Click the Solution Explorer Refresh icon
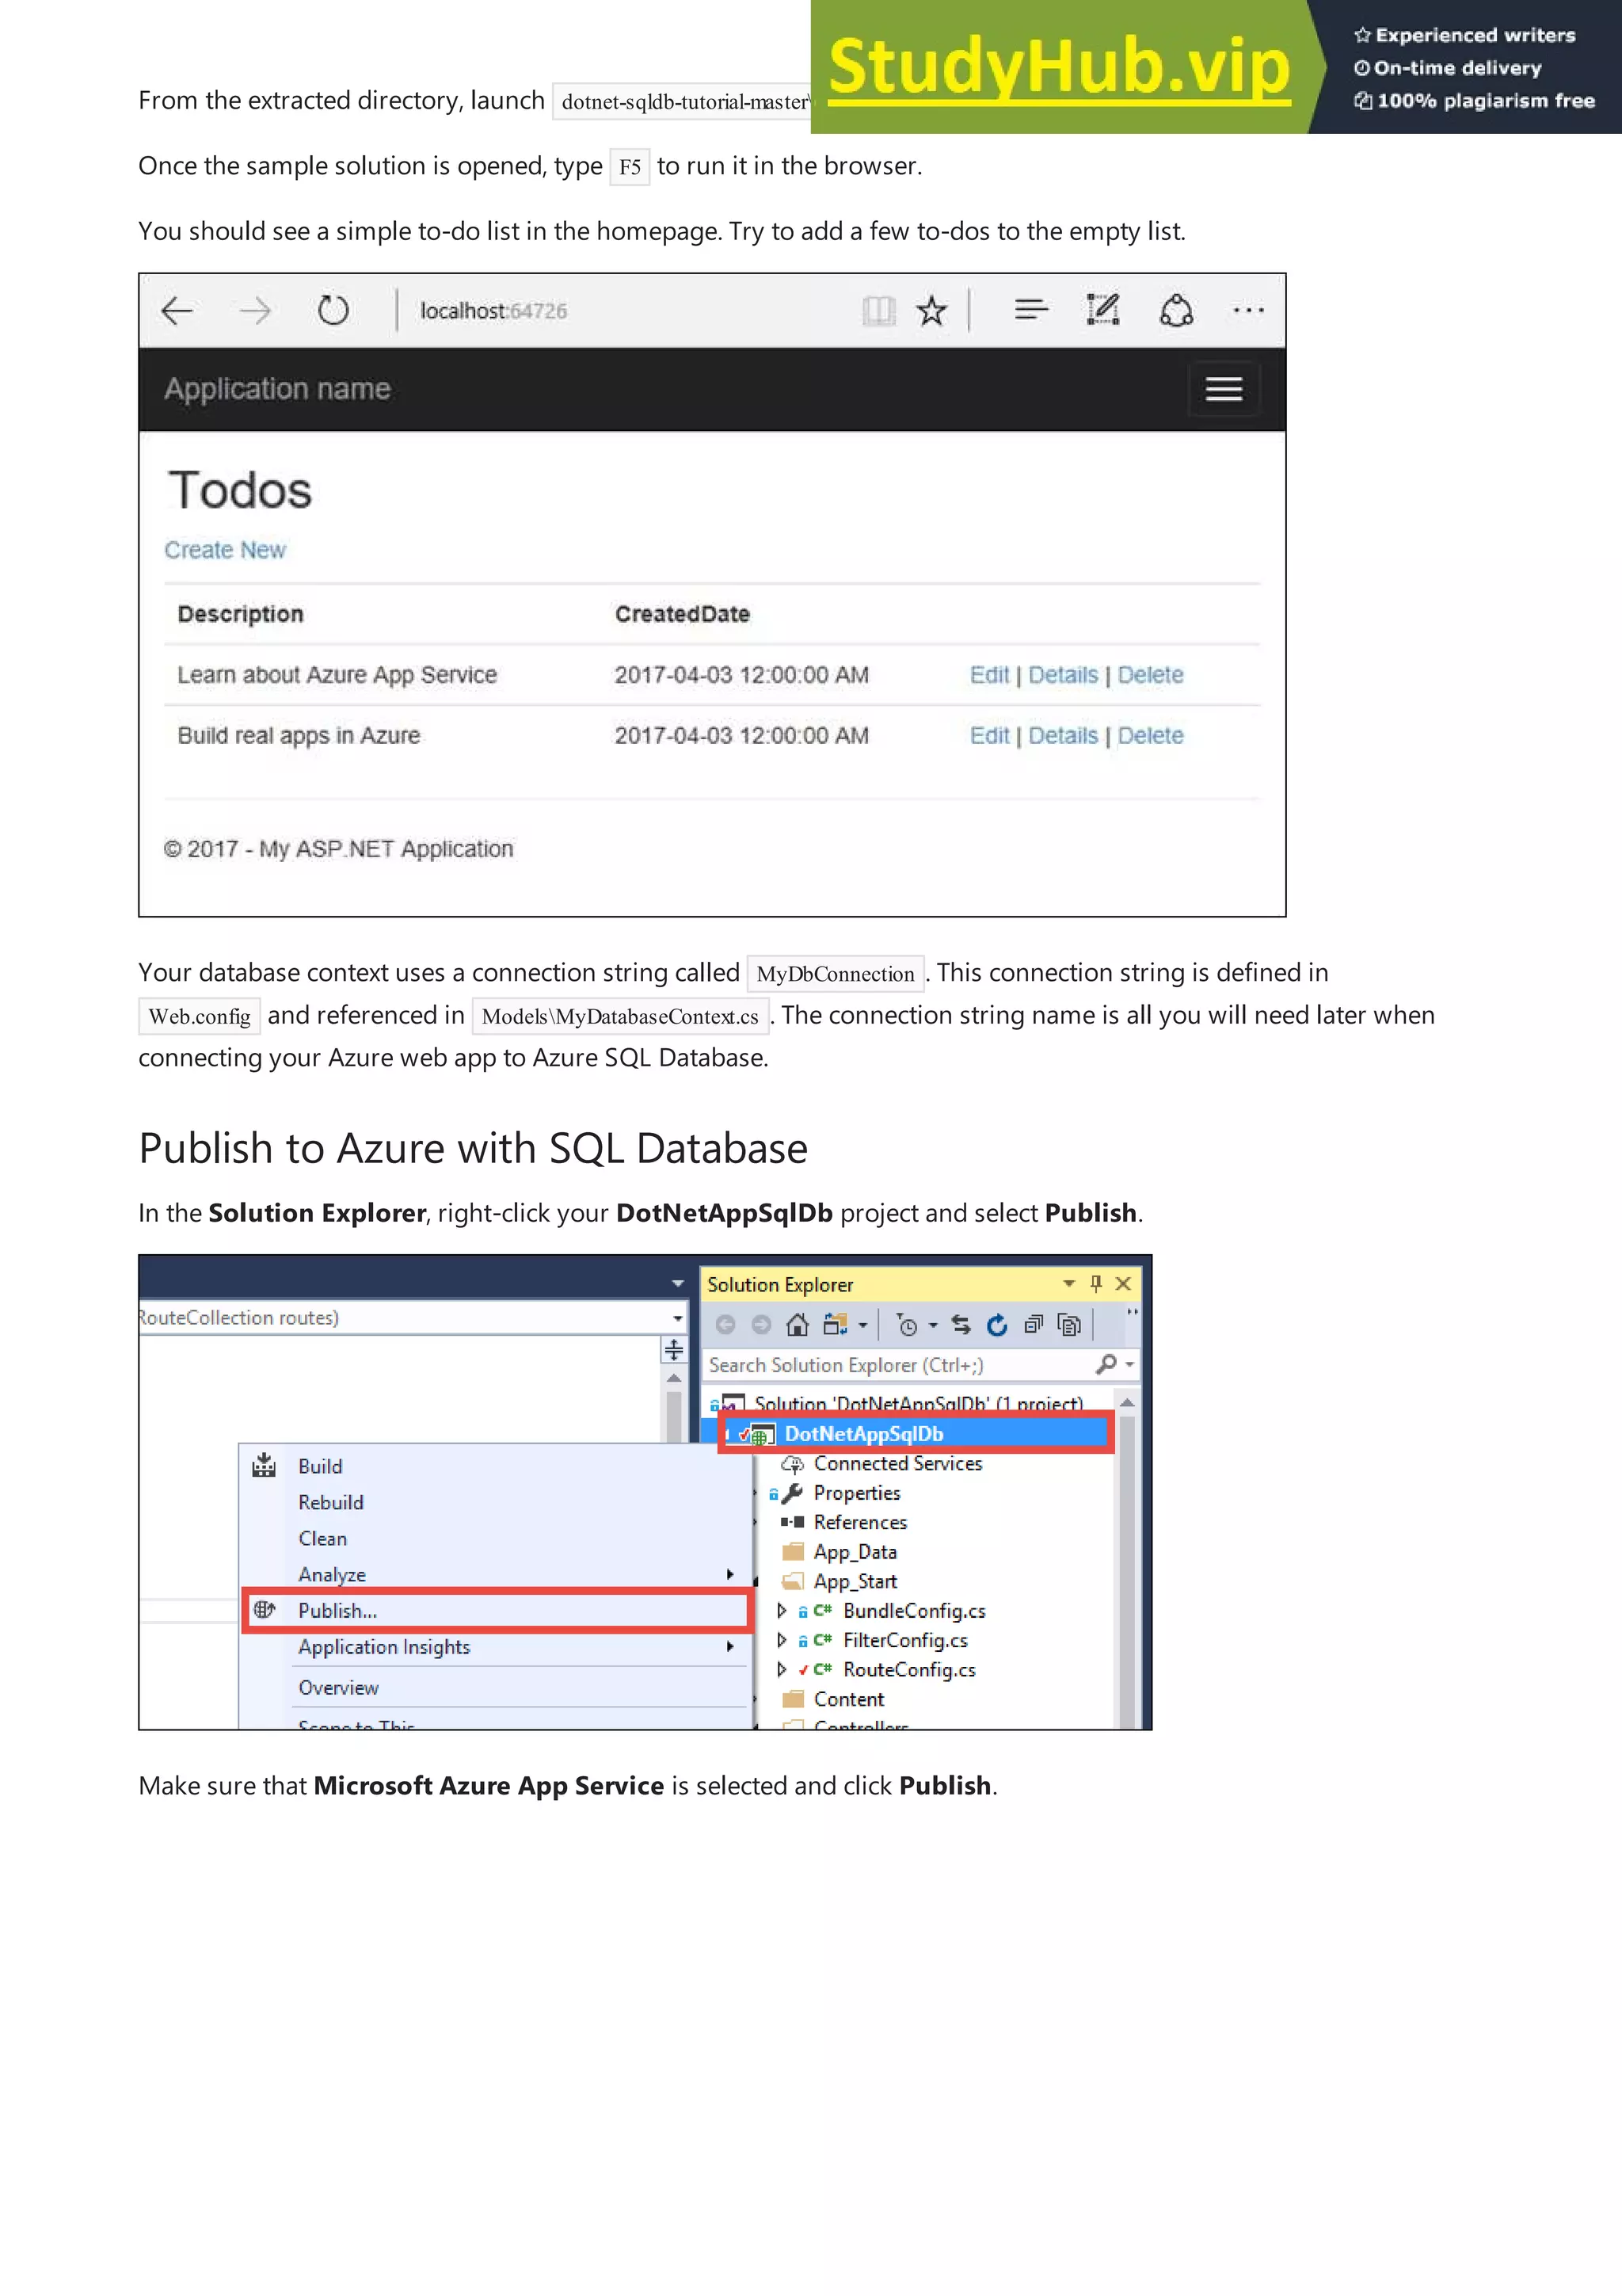 [997, 1325]
